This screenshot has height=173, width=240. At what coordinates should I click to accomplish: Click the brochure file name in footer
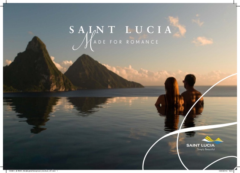coord(33,171)
